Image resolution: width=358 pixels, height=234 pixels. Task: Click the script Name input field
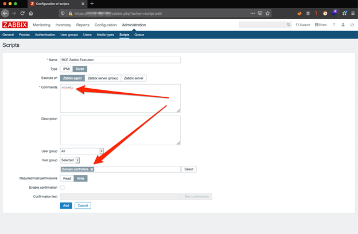click(120, 60)
